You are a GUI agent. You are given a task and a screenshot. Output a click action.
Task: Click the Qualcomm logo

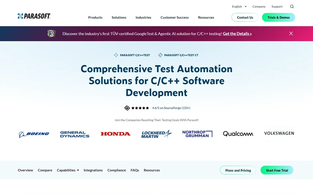coord(238,134)
